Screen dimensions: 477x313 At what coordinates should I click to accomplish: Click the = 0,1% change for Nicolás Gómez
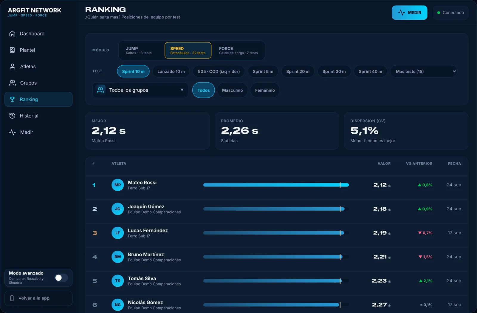(426, 305)
